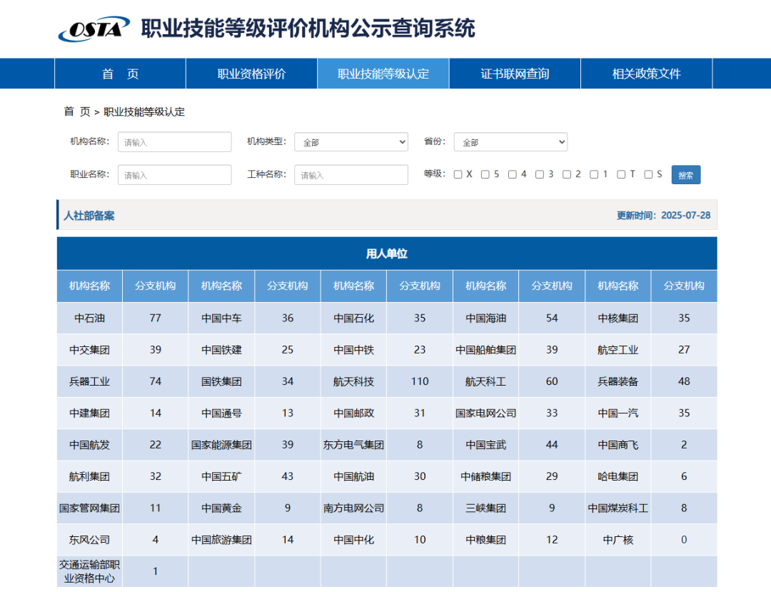Click the 职业名称 input field
Screen dimensions: 771x592
pos(174,175)
